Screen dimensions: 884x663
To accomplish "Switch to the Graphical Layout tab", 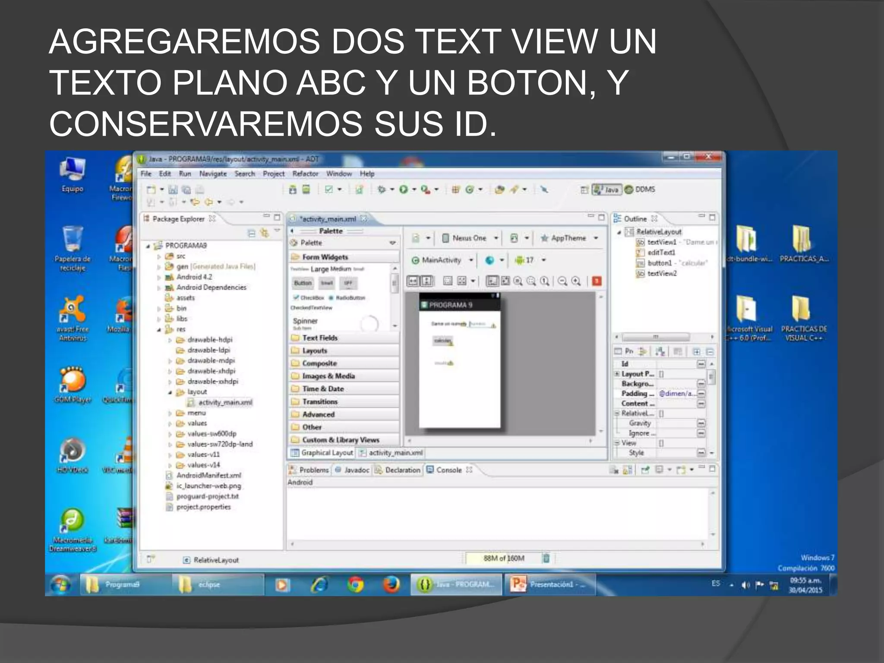I will [x=322, y=453].
